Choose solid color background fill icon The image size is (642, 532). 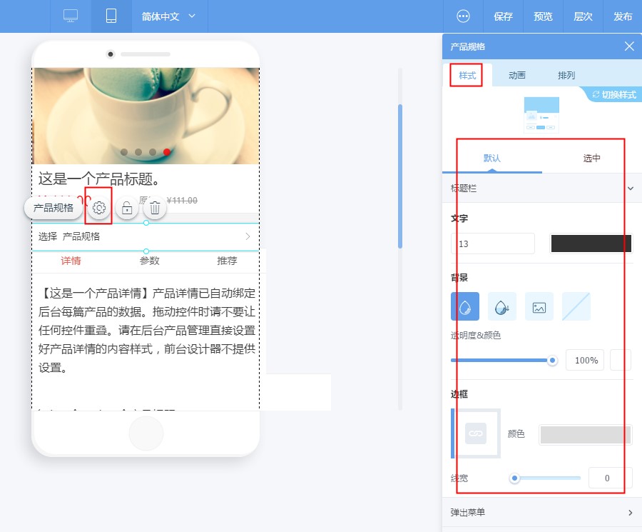(x=465, y=306)
